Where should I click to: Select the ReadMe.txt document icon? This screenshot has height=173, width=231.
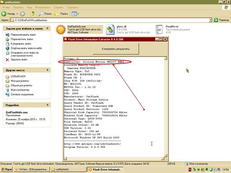pyautogui.click(x=159, y=30)
